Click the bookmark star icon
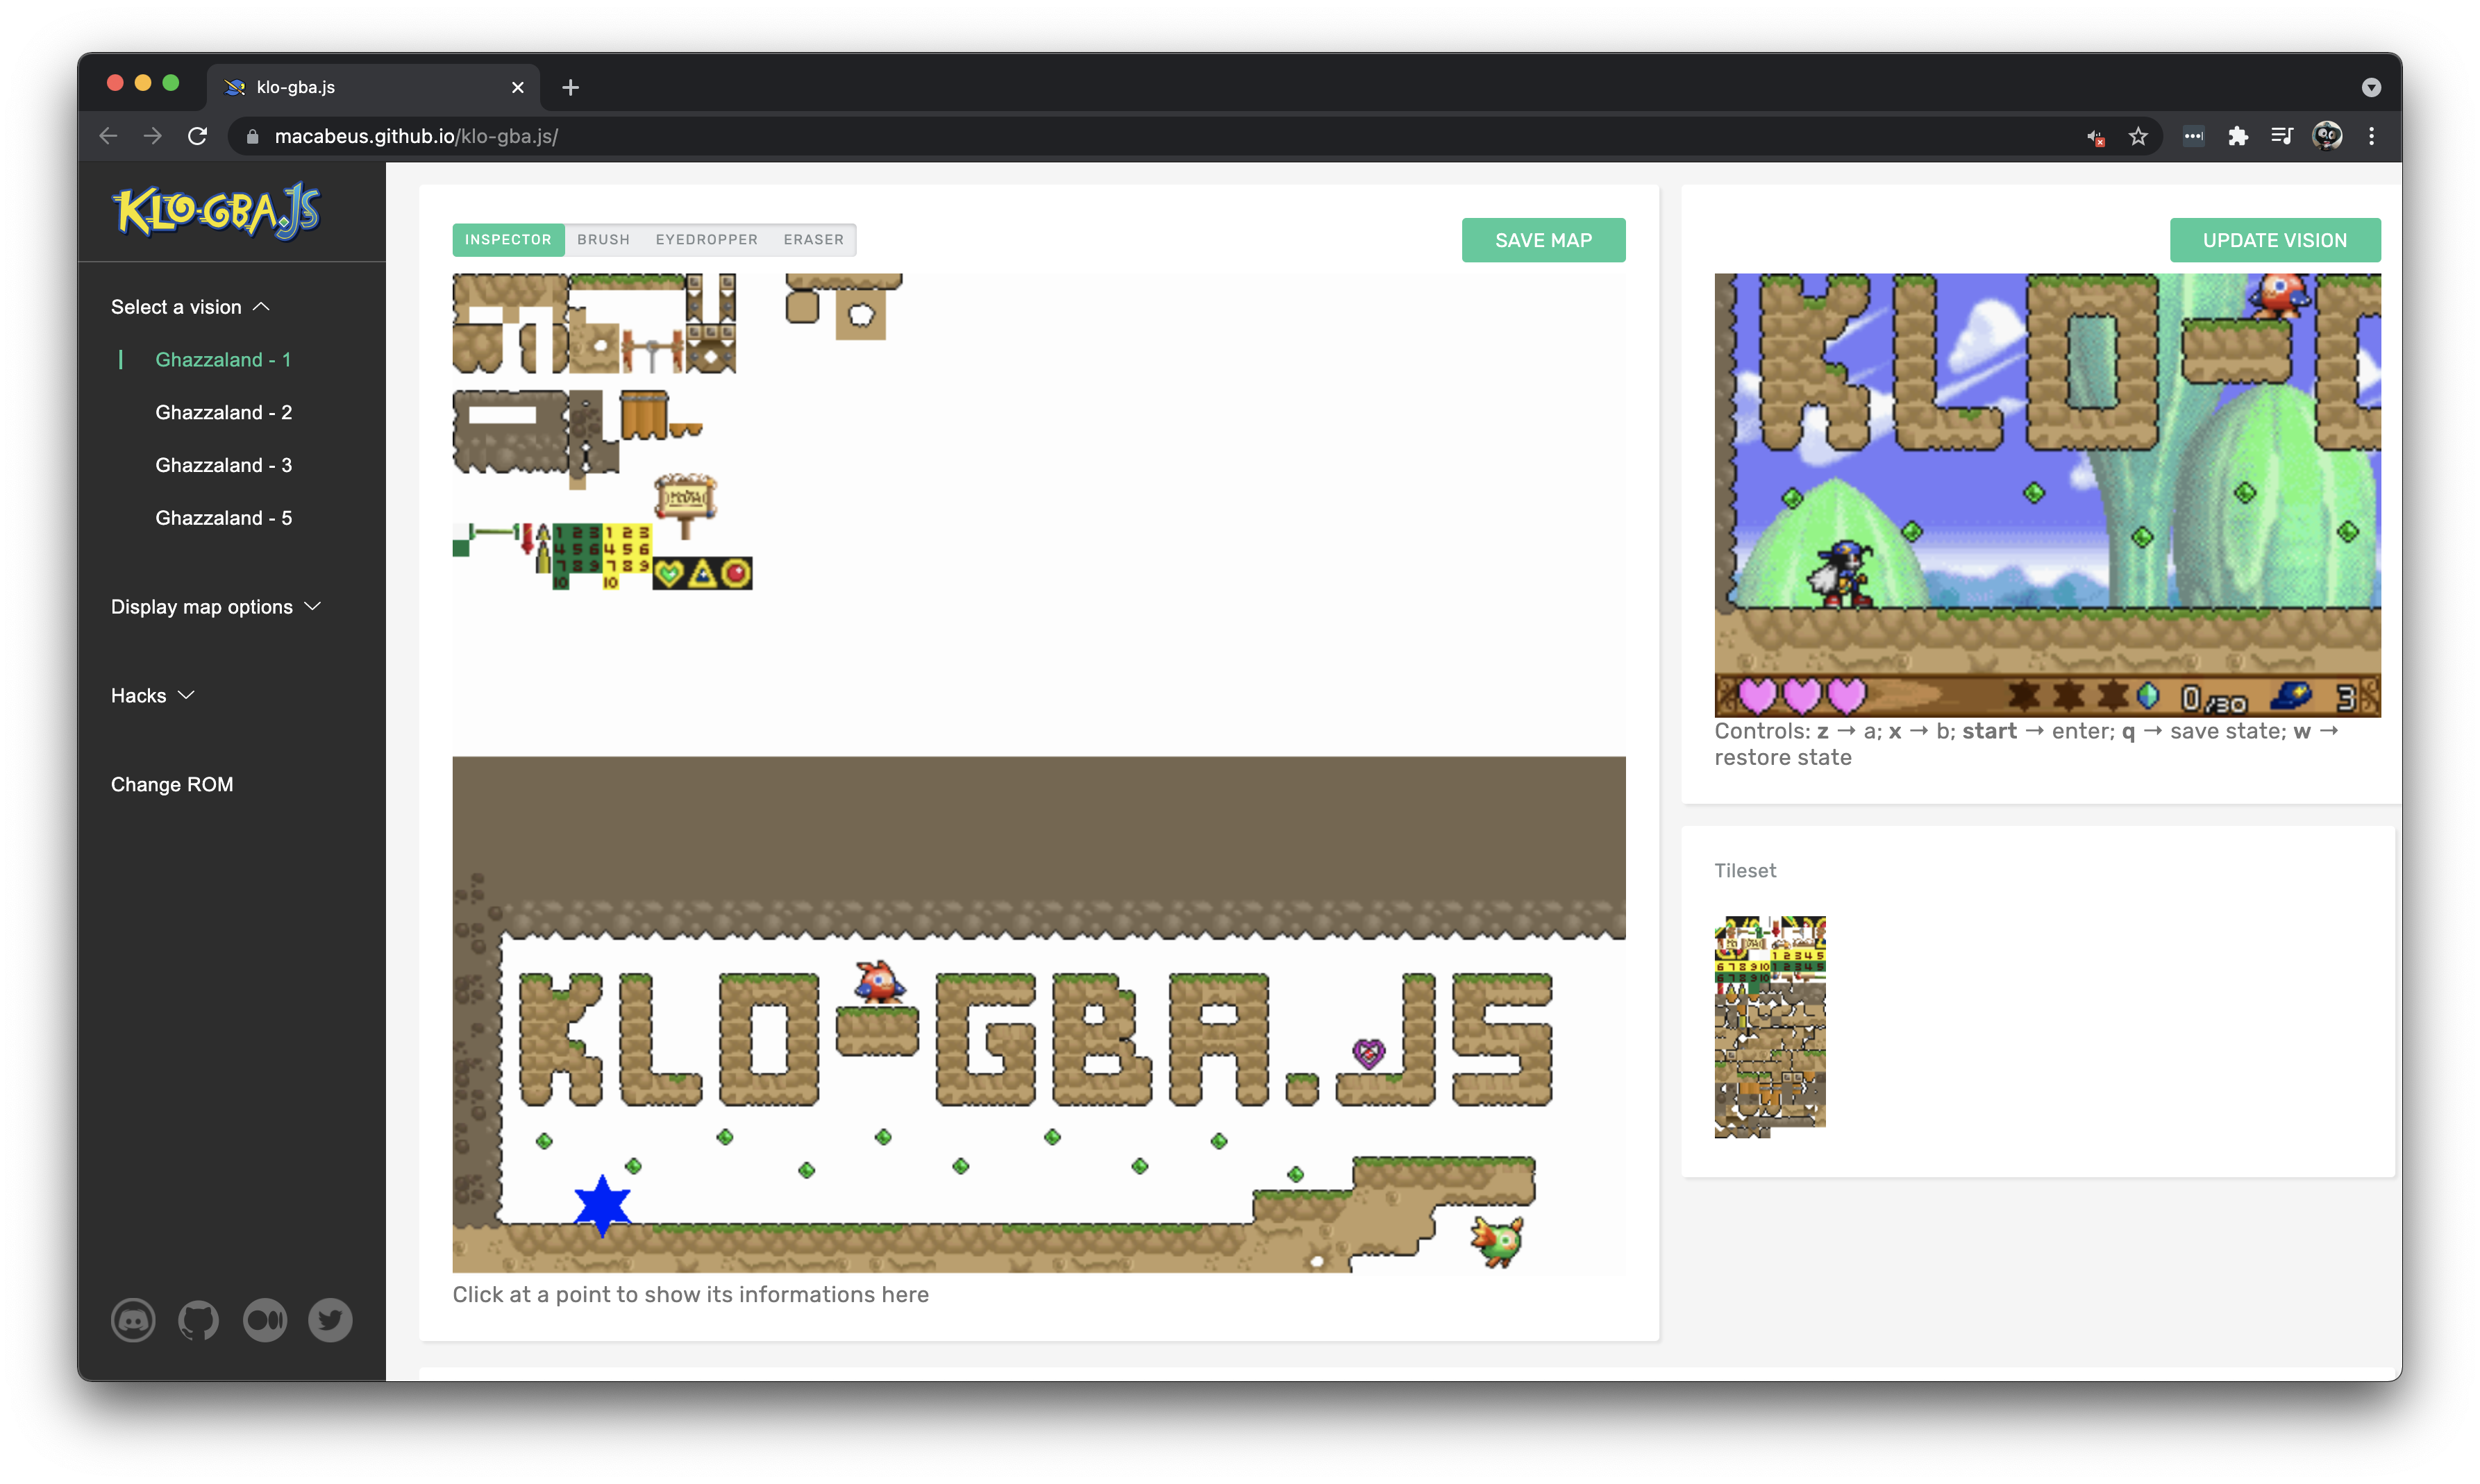This screenshot has width=2480, height=1484. [2138, 137]
